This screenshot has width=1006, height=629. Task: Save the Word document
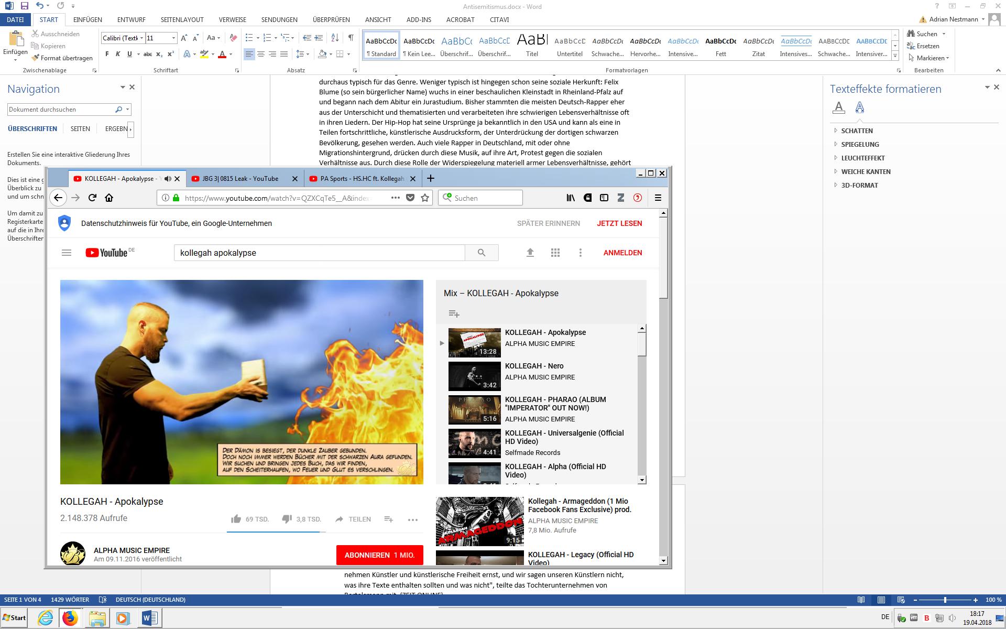coord(24,6)
